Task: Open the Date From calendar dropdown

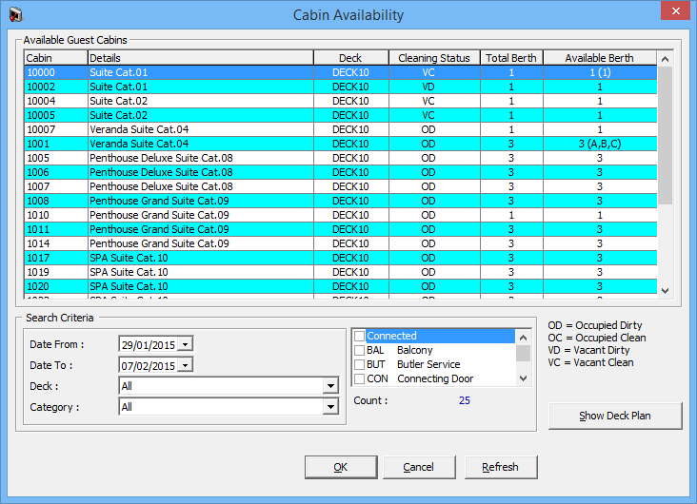Action: pyautogui.click(x=186, y=344)
